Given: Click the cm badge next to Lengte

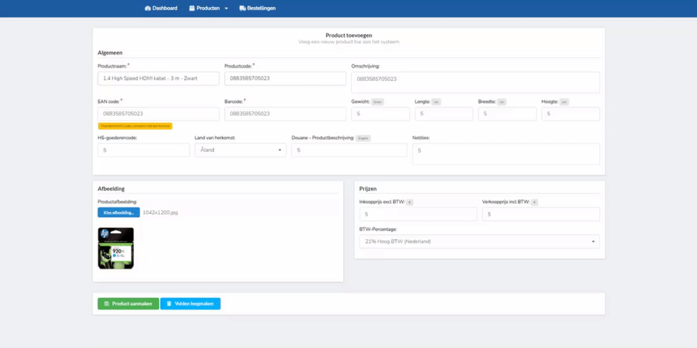Looking at the screenshot, I should (x=436, y=102).
